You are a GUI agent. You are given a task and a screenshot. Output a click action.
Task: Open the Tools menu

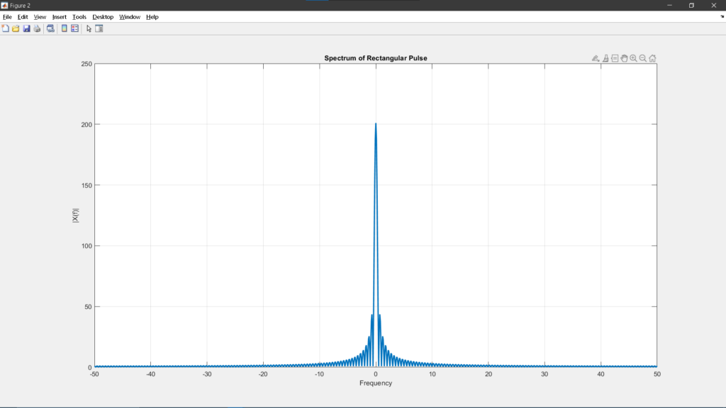(x=79, y=16)
